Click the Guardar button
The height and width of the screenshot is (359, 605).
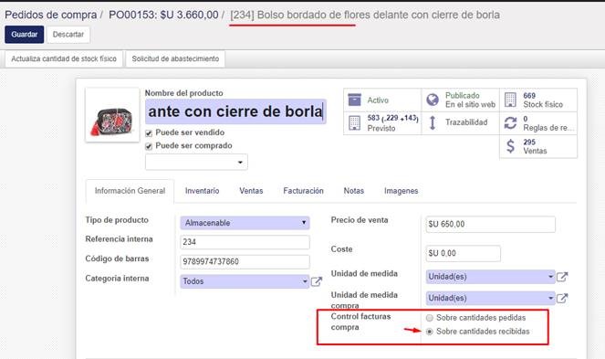[x=25, y=35]
